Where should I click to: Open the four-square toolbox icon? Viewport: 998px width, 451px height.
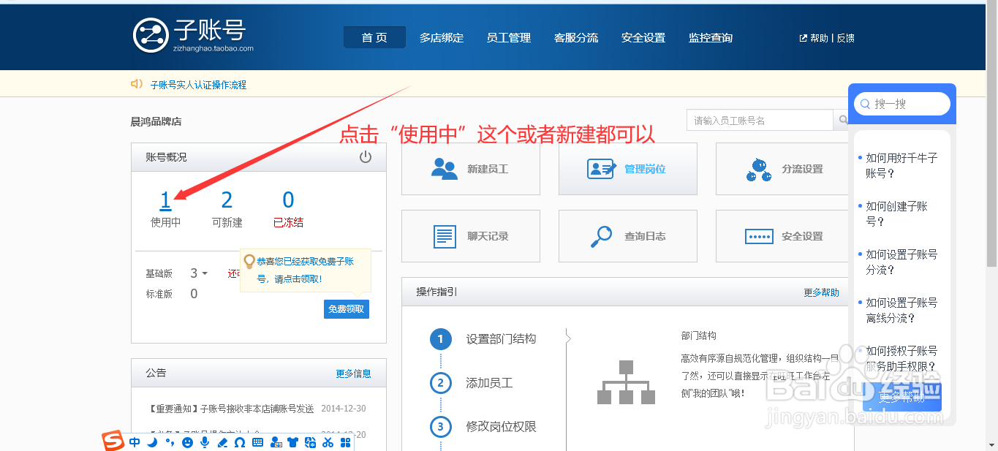(345, 442)
